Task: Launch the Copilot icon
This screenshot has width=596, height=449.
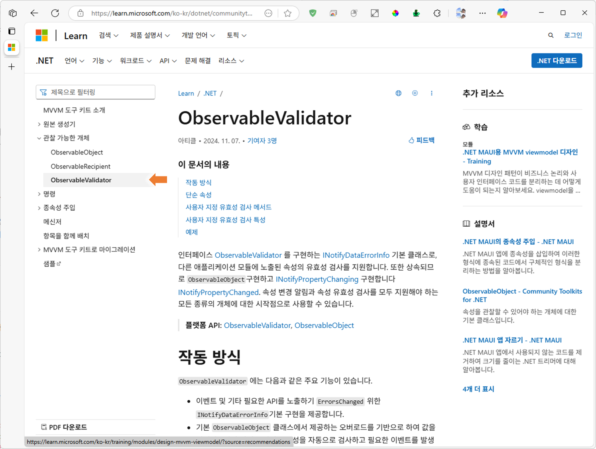Action: [x=502, y=13]
